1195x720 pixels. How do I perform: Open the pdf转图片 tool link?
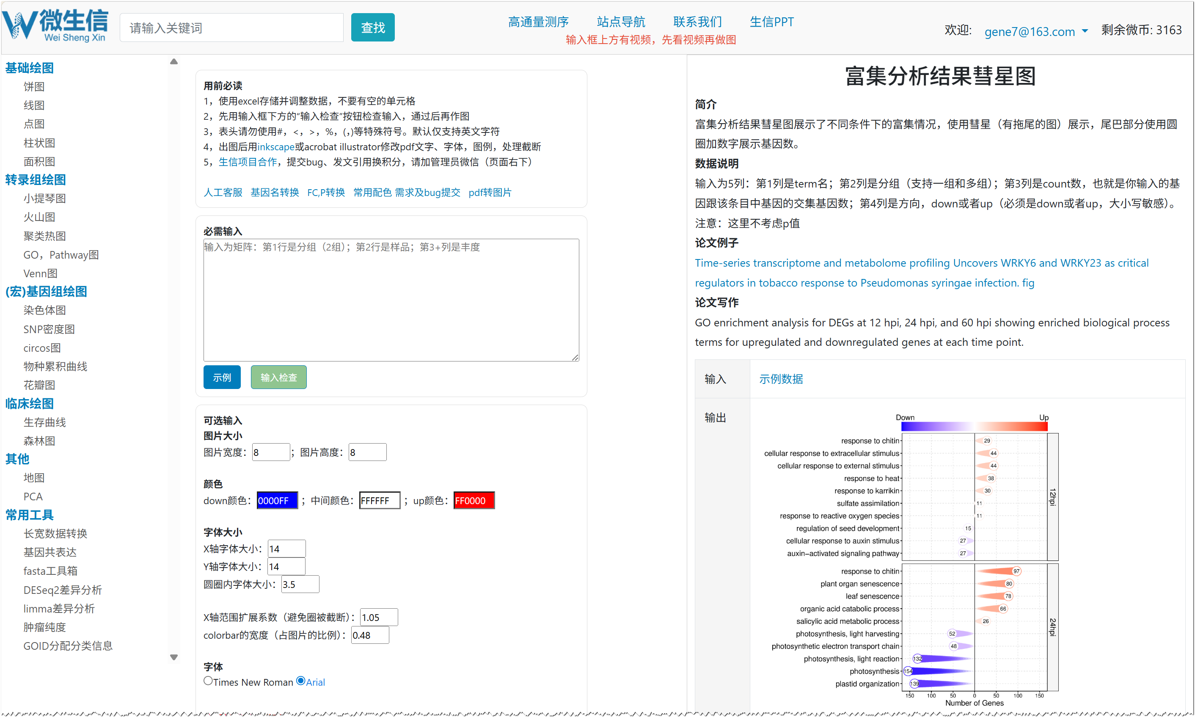490,193
